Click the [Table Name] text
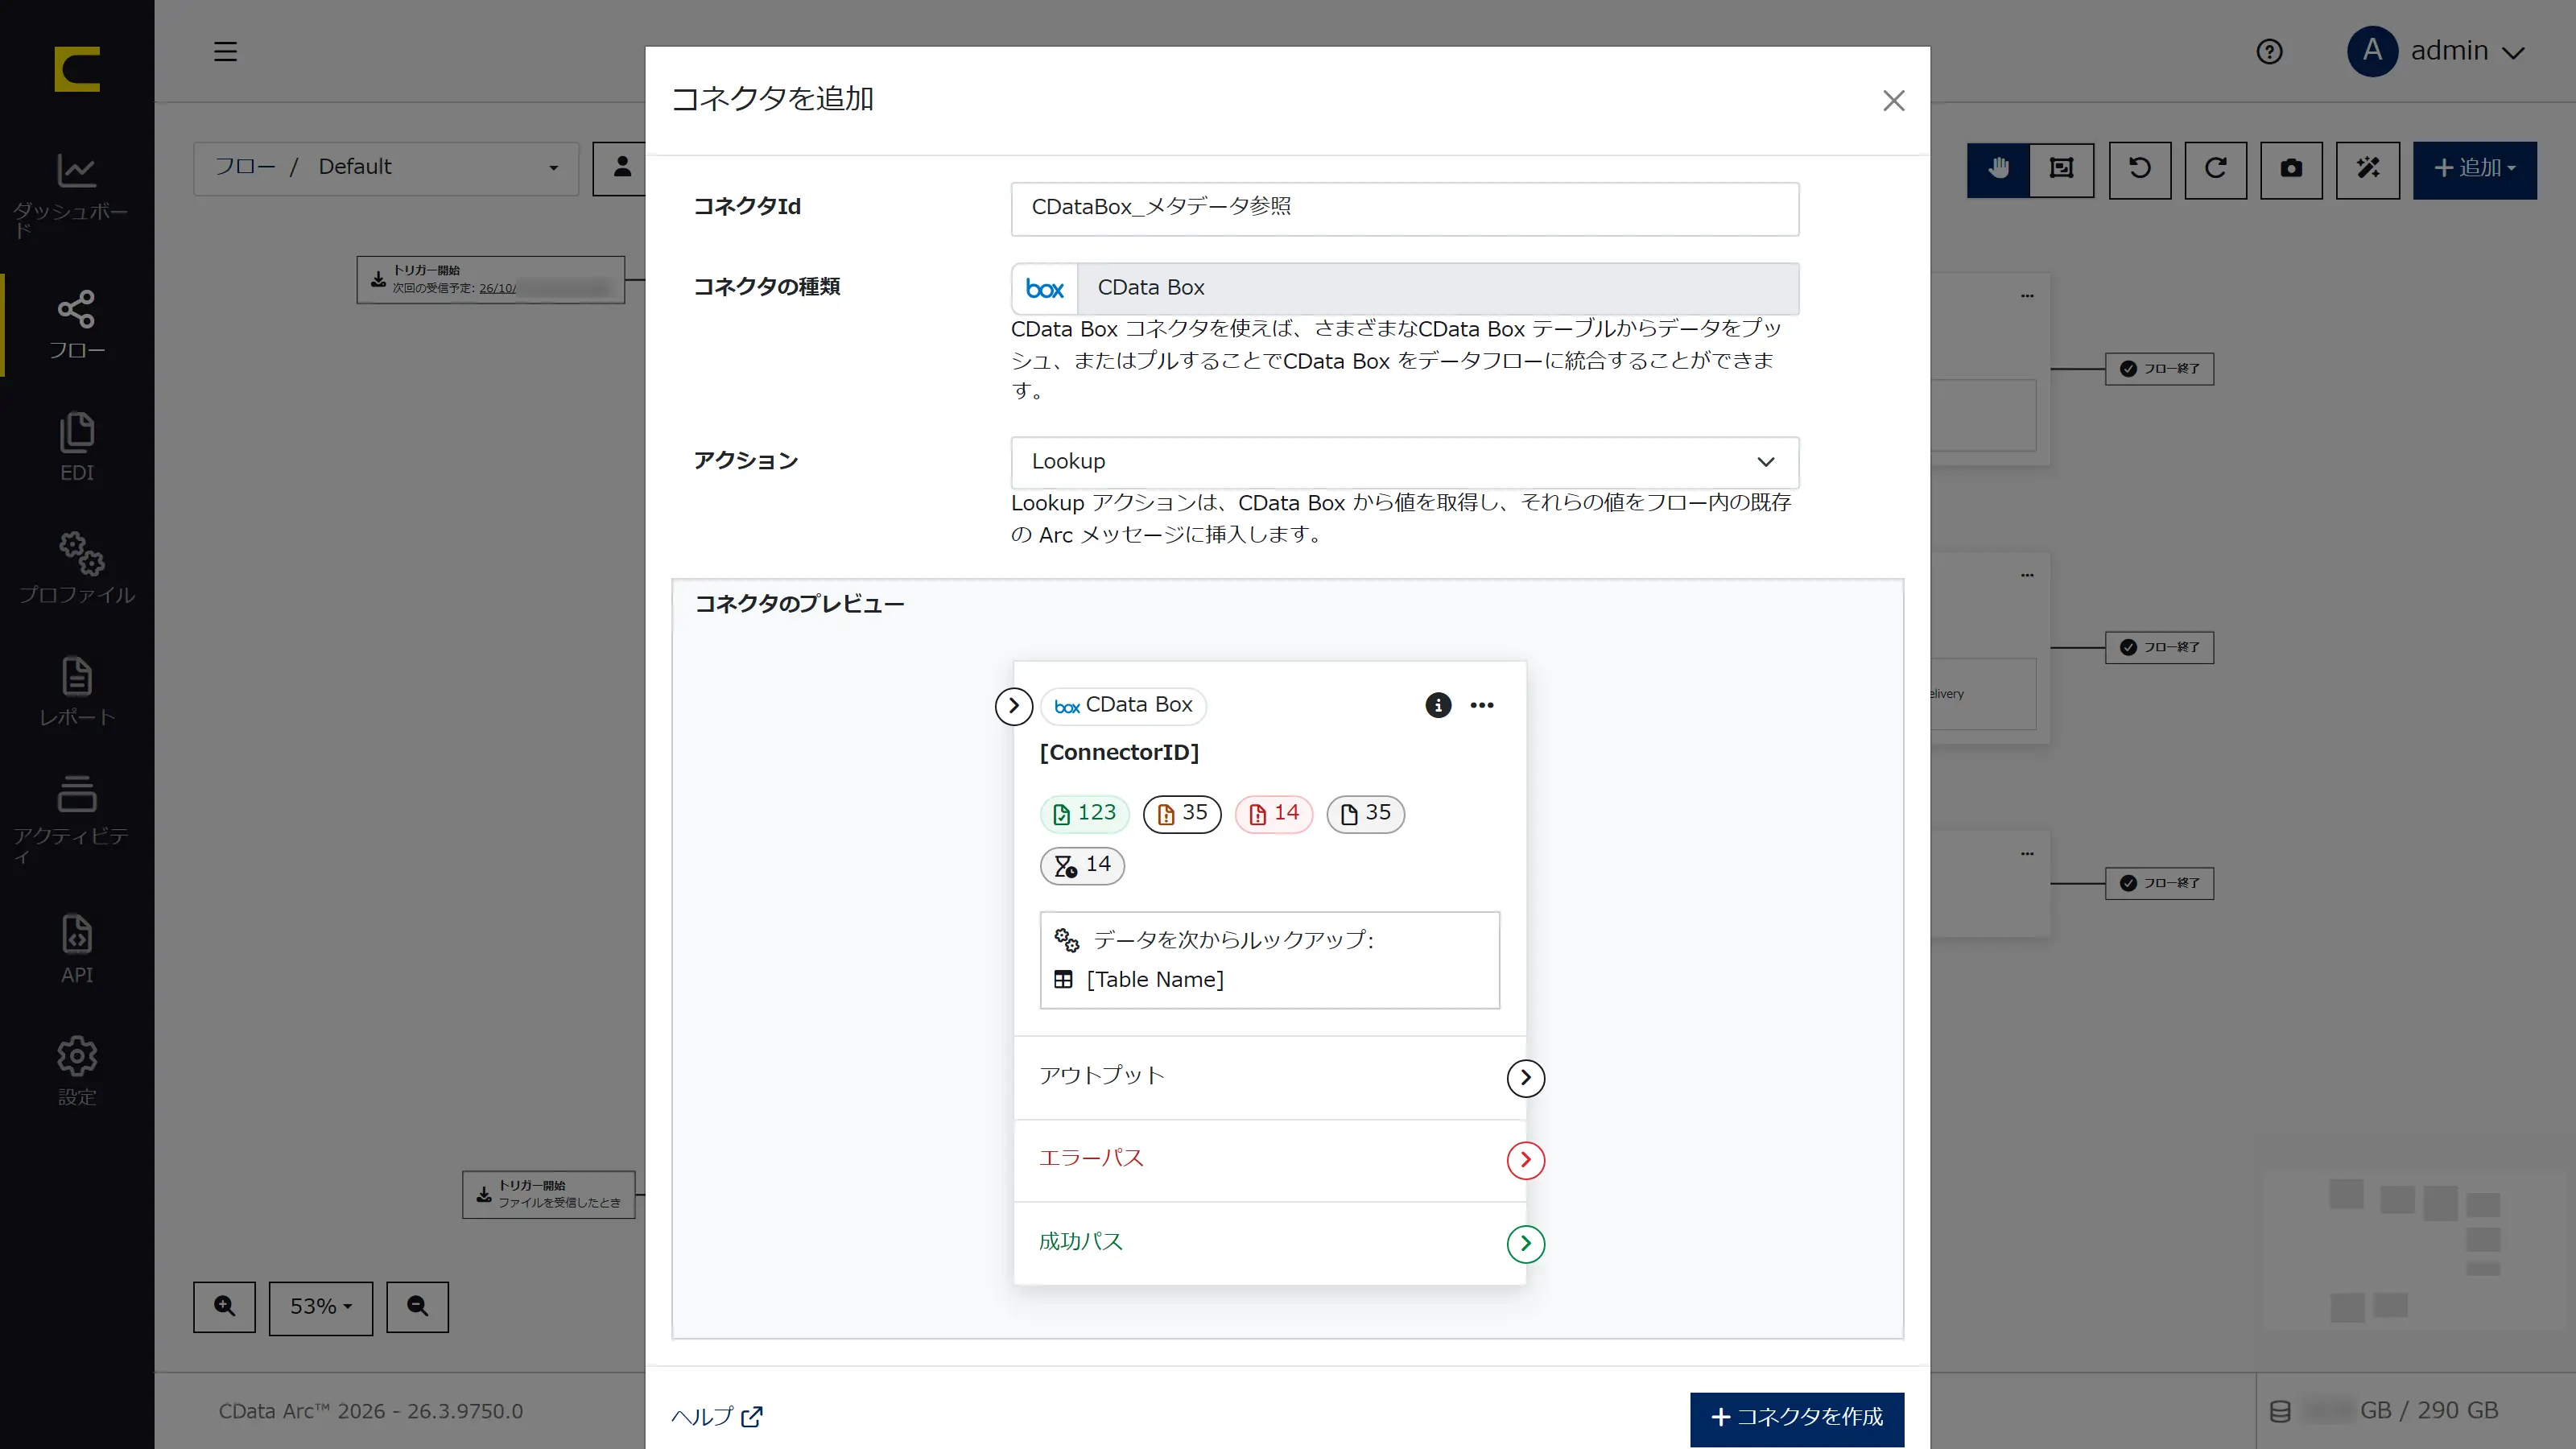Image resolution: width=2576 pixels, height=1449 pixels. pos(1155,980)
